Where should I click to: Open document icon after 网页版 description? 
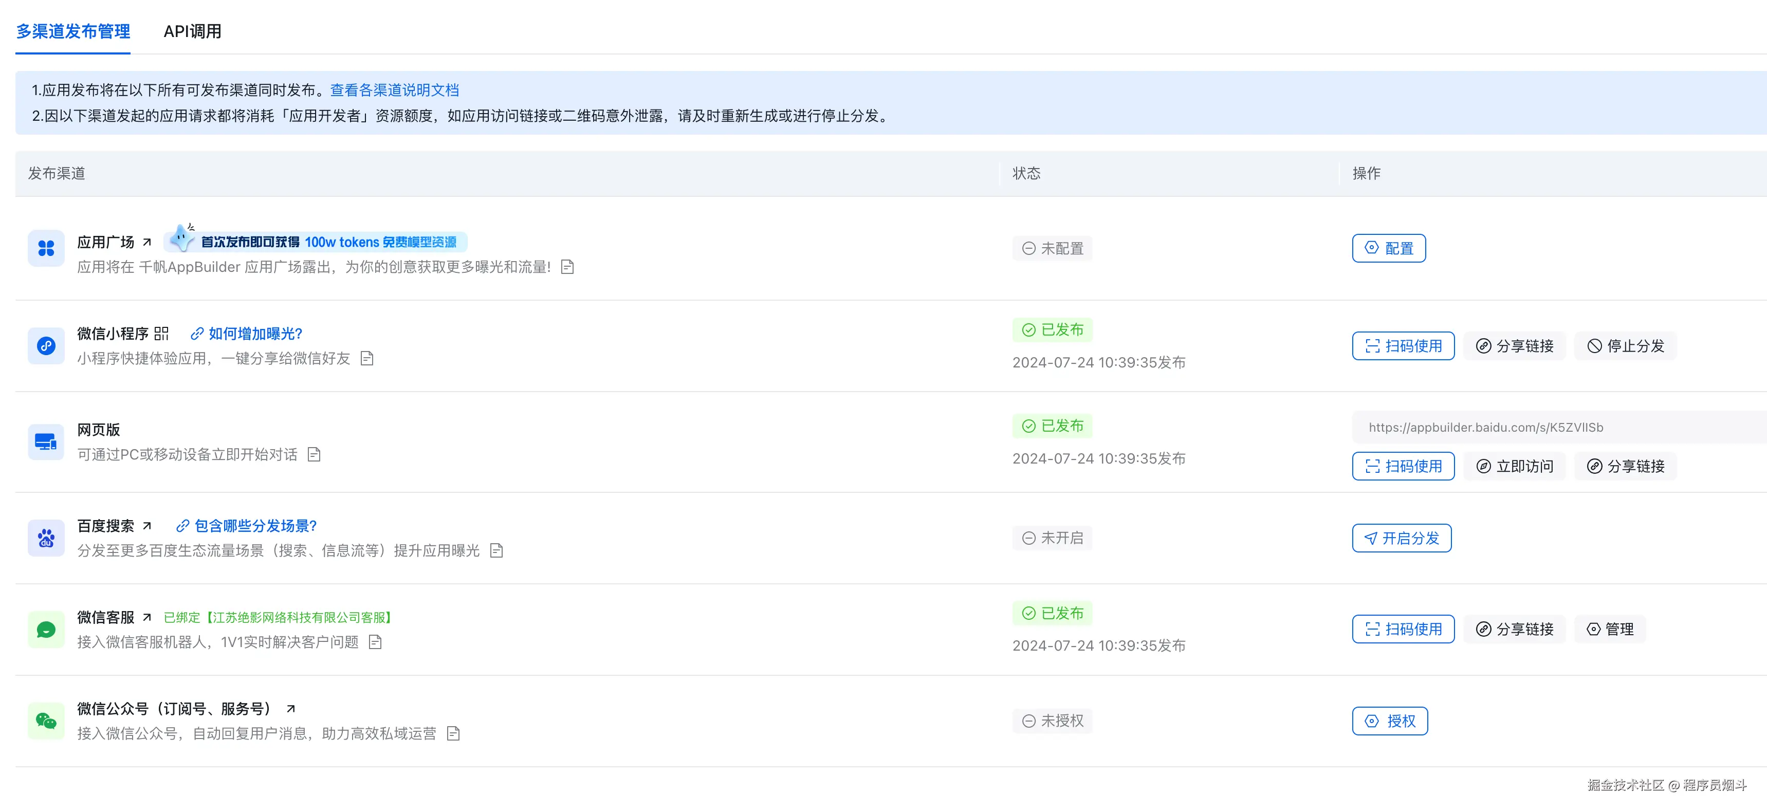[314, 455]
